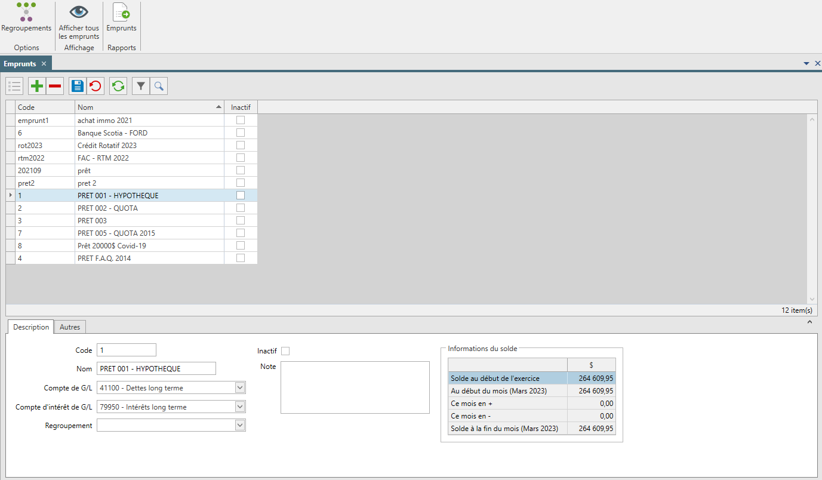Click the Nom input field

coord(156,368)
